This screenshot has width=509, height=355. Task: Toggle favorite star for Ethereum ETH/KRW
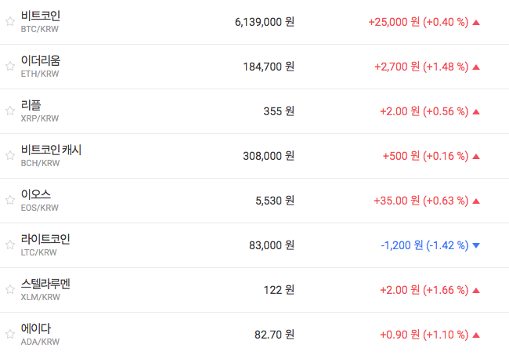click(x=10, y=67)
